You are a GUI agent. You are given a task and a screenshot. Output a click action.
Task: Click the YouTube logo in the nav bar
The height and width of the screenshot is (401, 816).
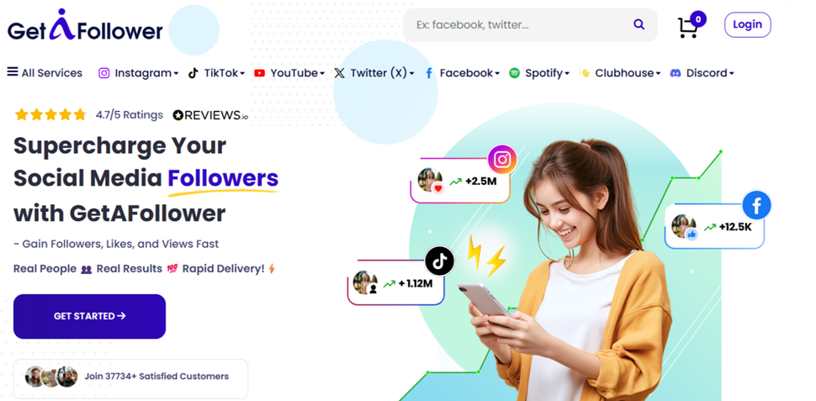pyautogui.click(x=259, y=73)
